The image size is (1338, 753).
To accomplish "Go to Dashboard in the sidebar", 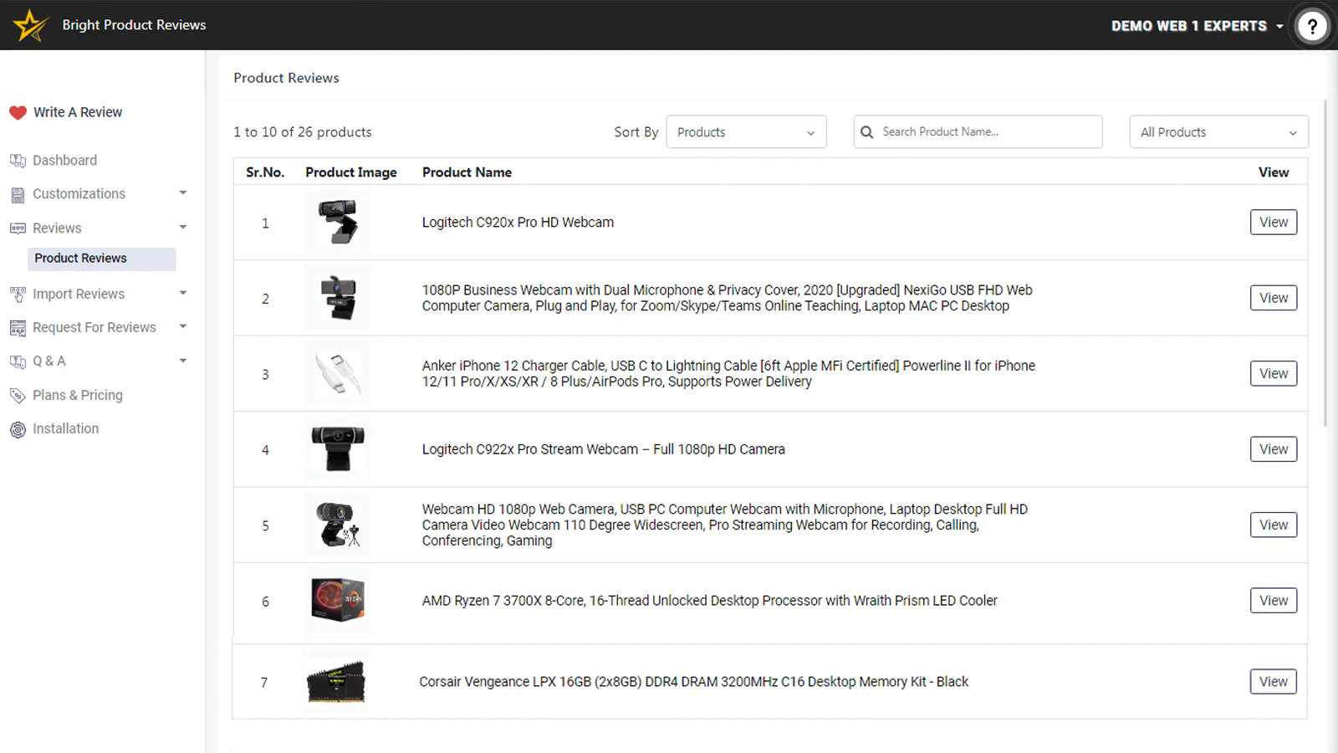I will tap(64, 160).
